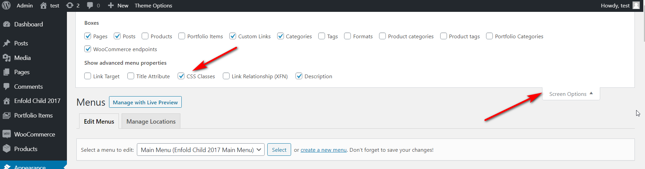Toggle the CSS Classes checkbox
This screenshot has height=169, width=645.
[x=181, y=76]
